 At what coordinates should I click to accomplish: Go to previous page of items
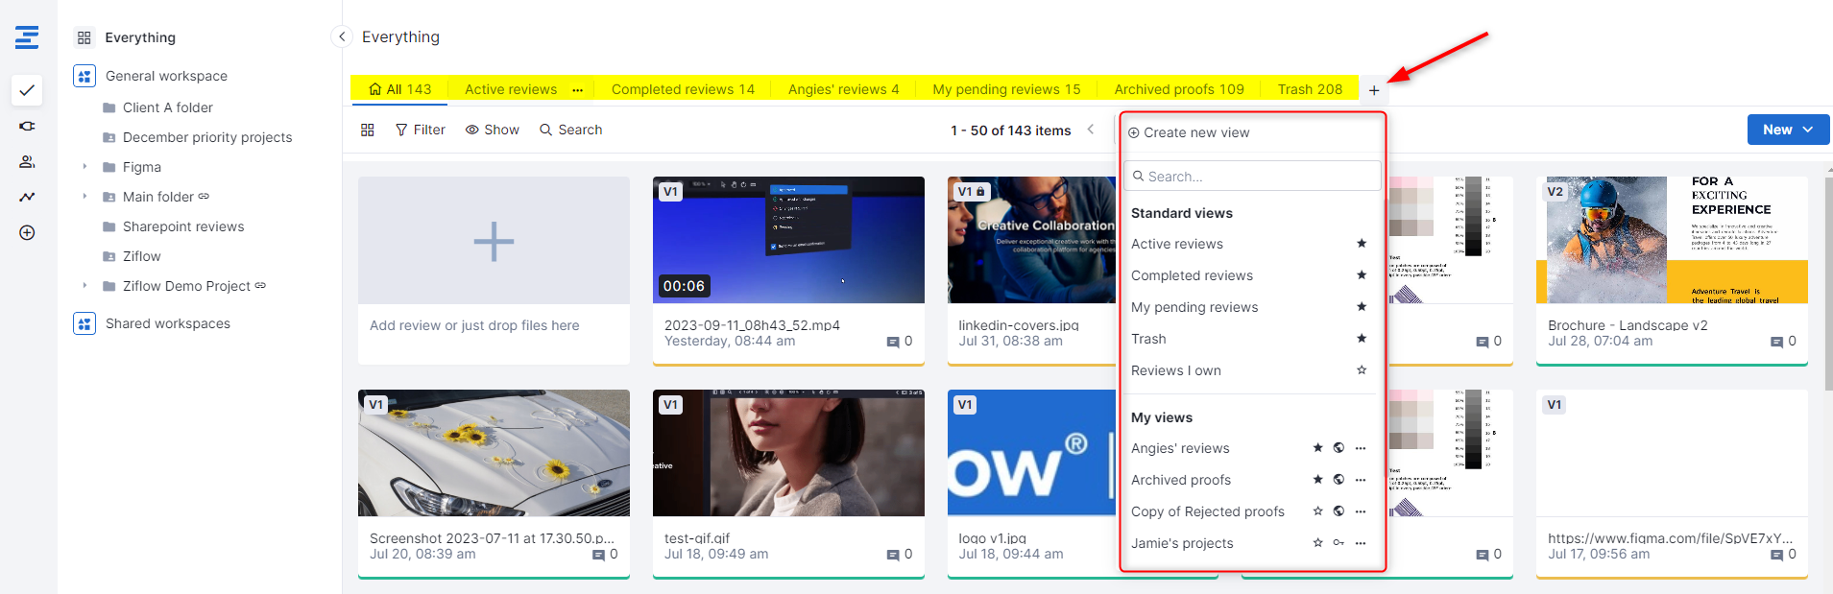[x=1091, y=130]
